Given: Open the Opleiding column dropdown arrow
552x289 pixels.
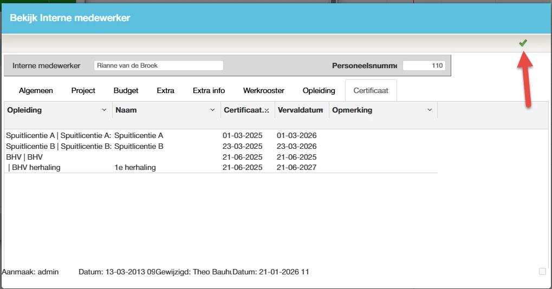Looking at the screenshot, I should tap(105, 110).
